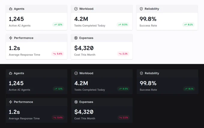Click 'Cost This Month' label in dark card
Viewport: 204px width, 128px height.
(85, 118)
